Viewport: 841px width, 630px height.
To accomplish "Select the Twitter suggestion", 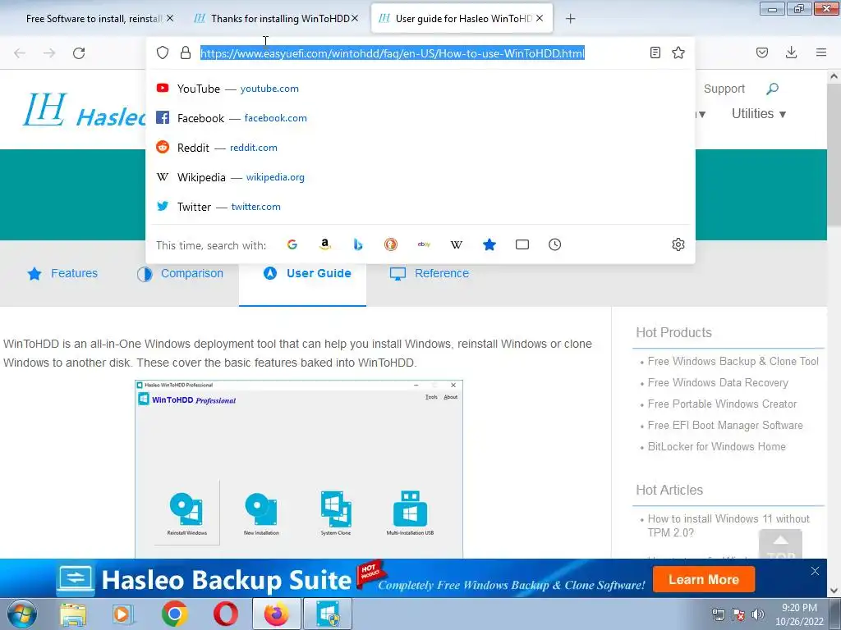I will (418, 206).
